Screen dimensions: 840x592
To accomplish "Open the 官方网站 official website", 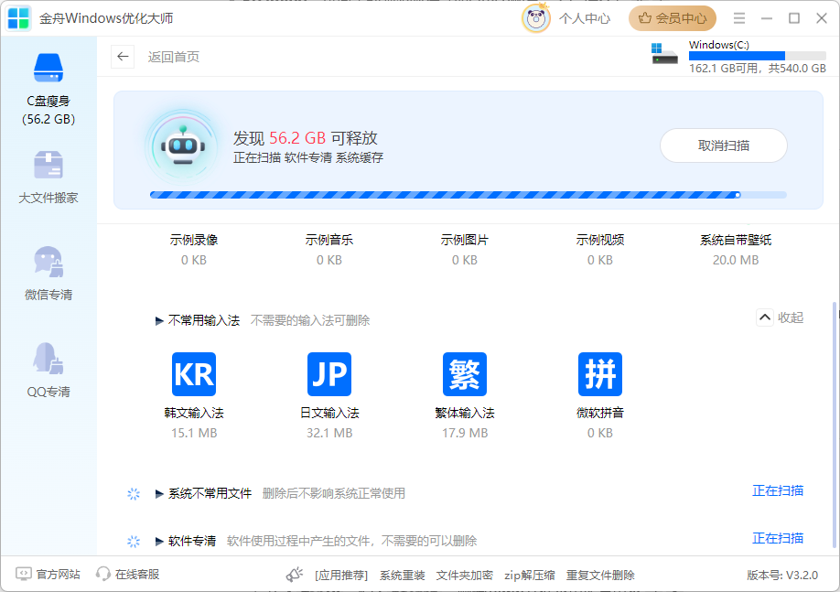I will coord(48,575).
